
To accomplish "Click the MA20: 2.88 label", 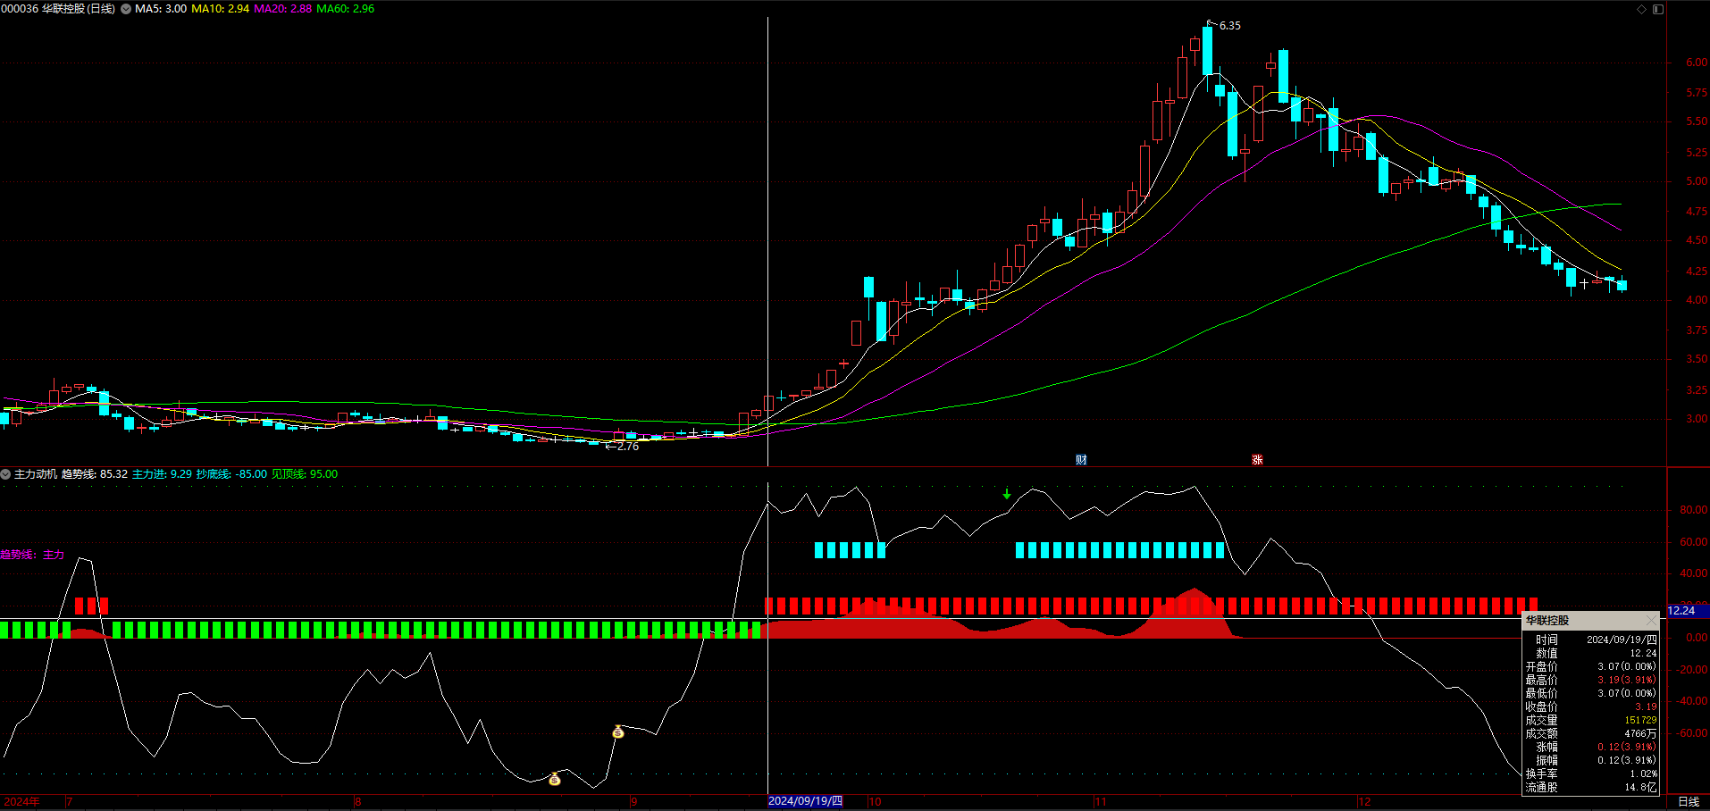I will tap(283, 9).
